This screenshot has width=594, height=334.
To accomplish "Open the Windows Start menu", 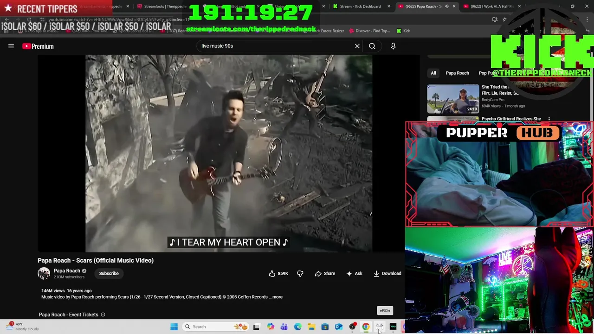I will (174, 327).
